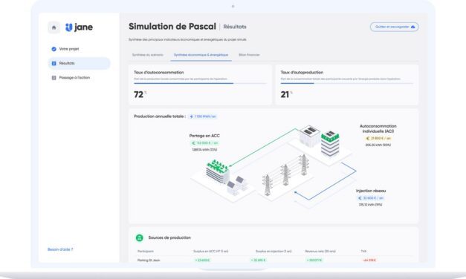Select the Synthèse économique & énergétique tab
The image size is (466, 279).
(201, 55)
